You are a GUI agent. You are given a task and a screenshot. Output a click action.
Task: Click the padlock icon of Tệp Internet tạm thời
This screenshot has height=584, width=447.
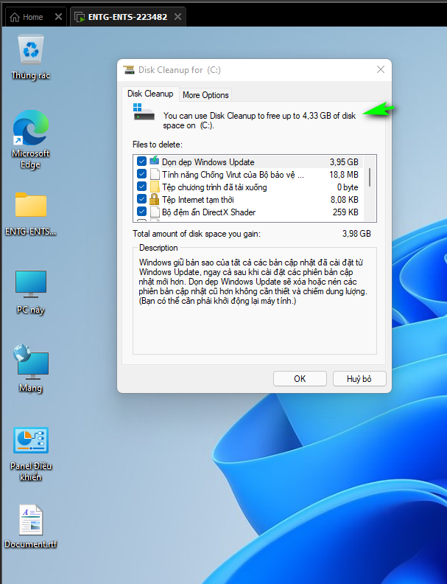tap(154, 199)
